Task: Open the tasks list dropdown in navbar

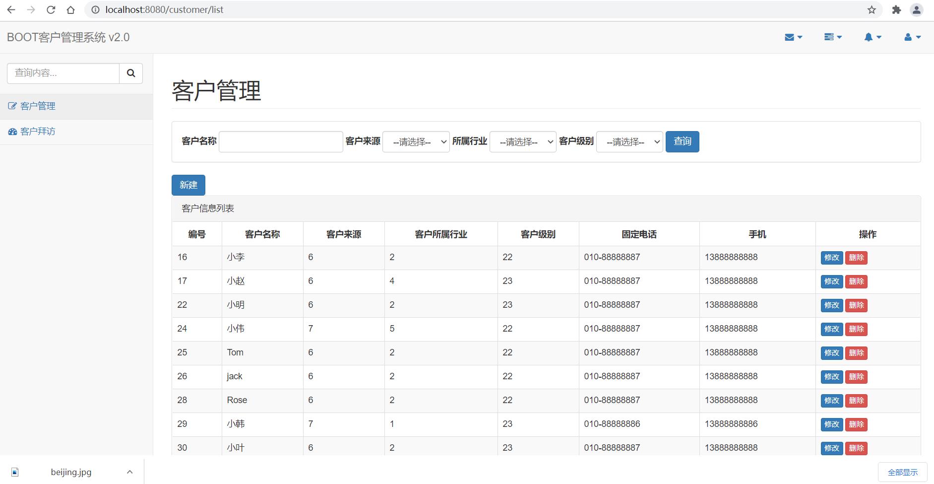Action: (x=833, y=37)
